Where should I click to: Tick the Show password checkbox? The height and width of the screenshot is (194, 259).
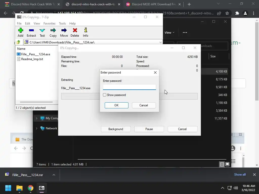104,95
